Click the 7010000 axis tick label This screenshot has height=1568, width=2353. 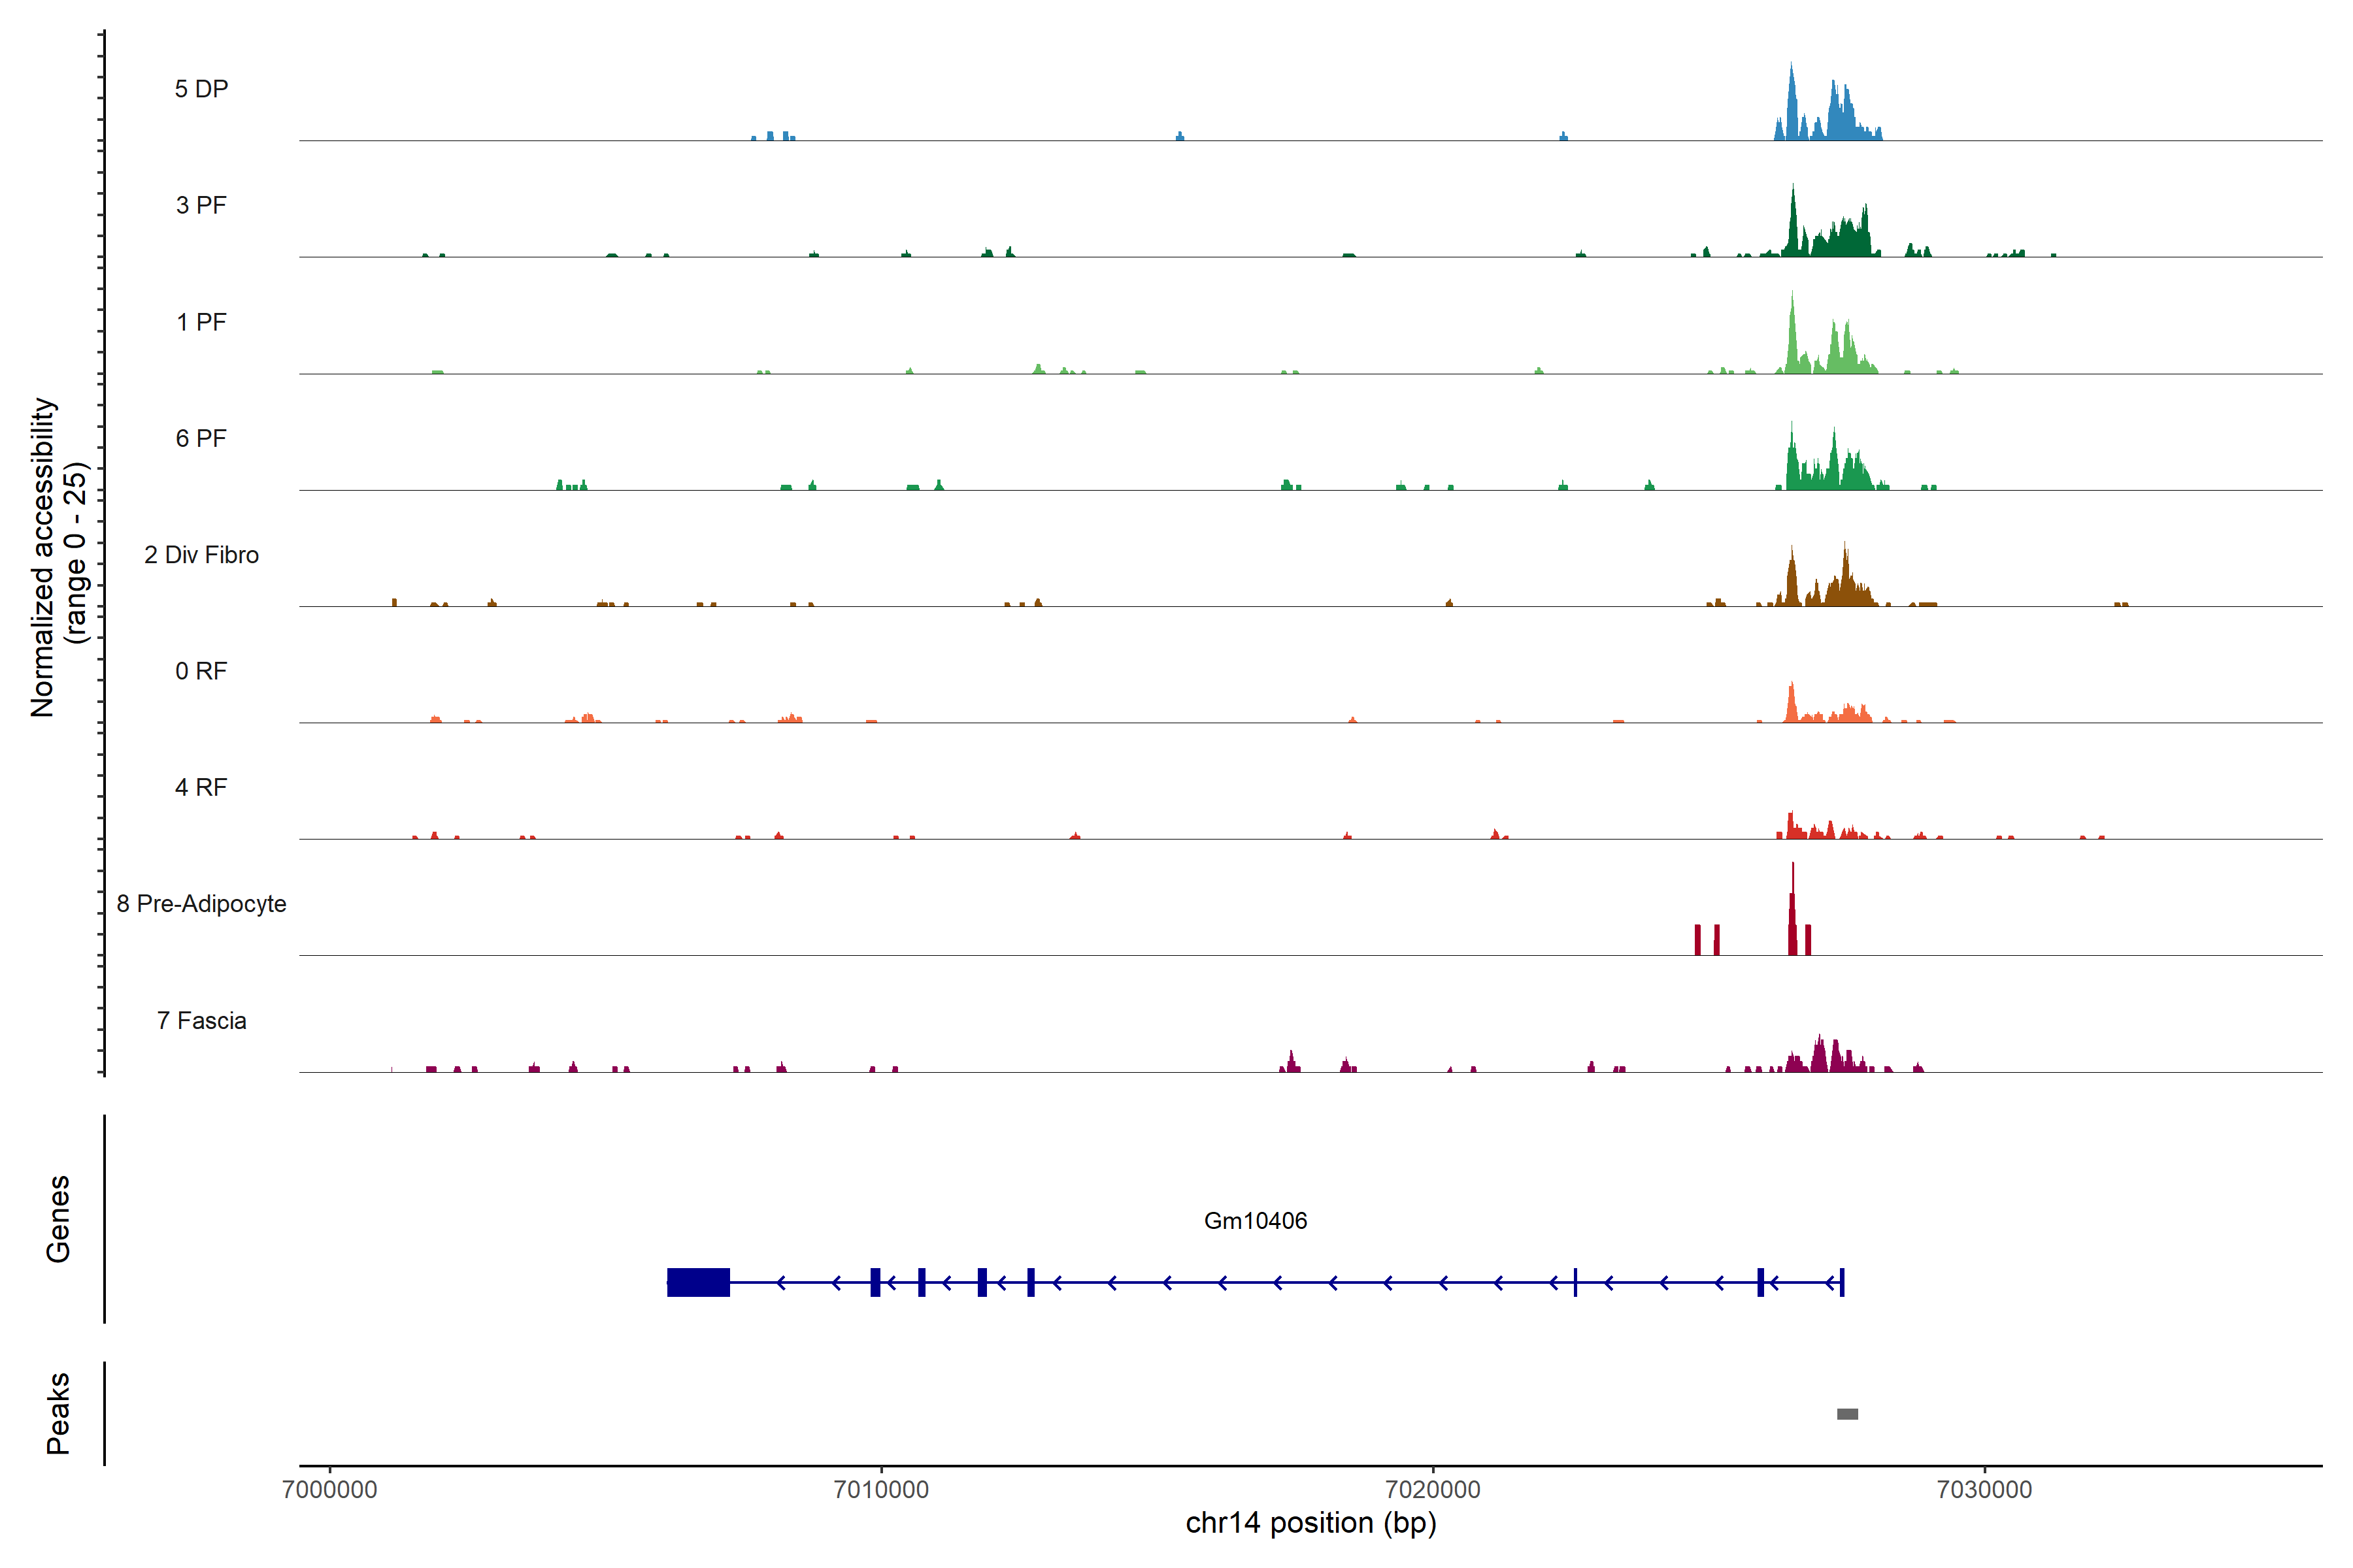click(x=880, y=1489)
